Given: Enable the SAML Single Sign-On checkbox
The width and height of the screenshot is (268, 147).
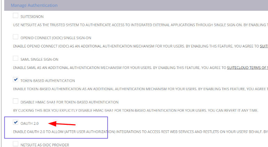Looking at the screenshot, I should coord(16,58).
